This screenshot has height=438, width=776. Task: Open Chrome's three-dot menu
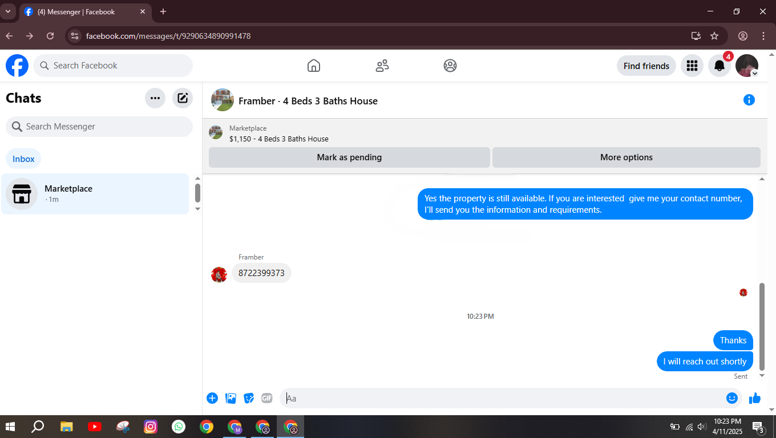(763, 36)
